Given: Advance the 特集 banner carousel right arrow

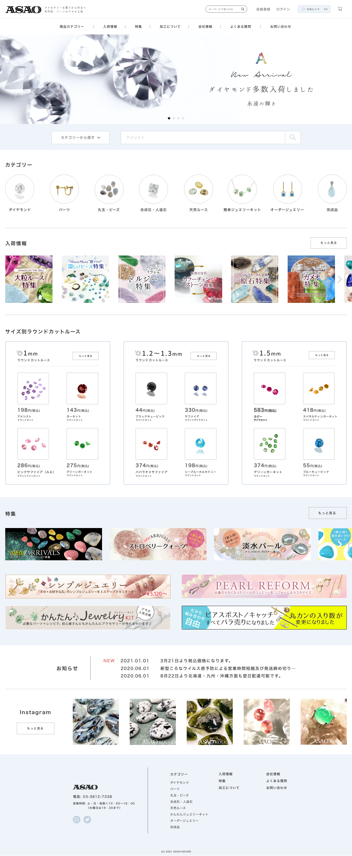Looking at the screenshot, I should coord(339,544).
